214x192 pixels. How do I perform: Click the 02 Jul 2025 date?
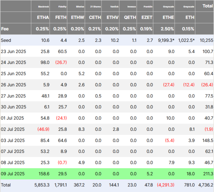click(13, 129)
